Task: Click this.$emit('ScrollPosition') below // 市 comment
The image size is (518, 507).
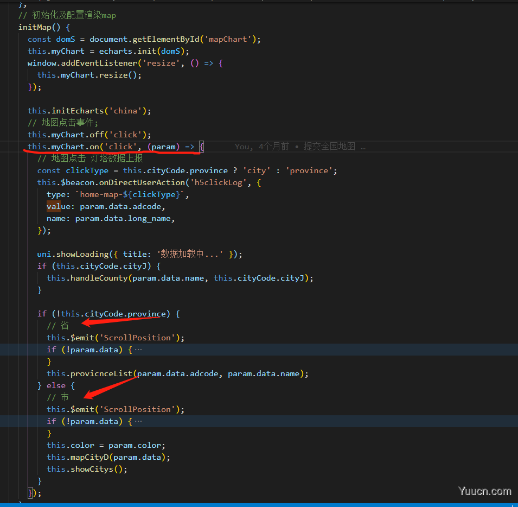Action: (116, 409)
